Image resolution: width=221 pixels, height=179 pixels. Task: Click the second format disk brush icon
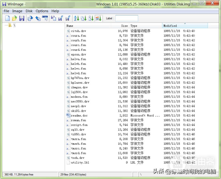tap(68, 18)
